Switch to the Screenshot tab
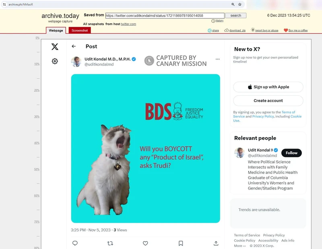 (x=80, y=31)
